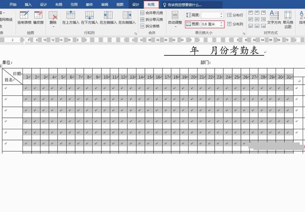The width and height of the screenshot is (305, 212).
Task: Click the Sort (排序) icon
Action: (x=302, y=18)
